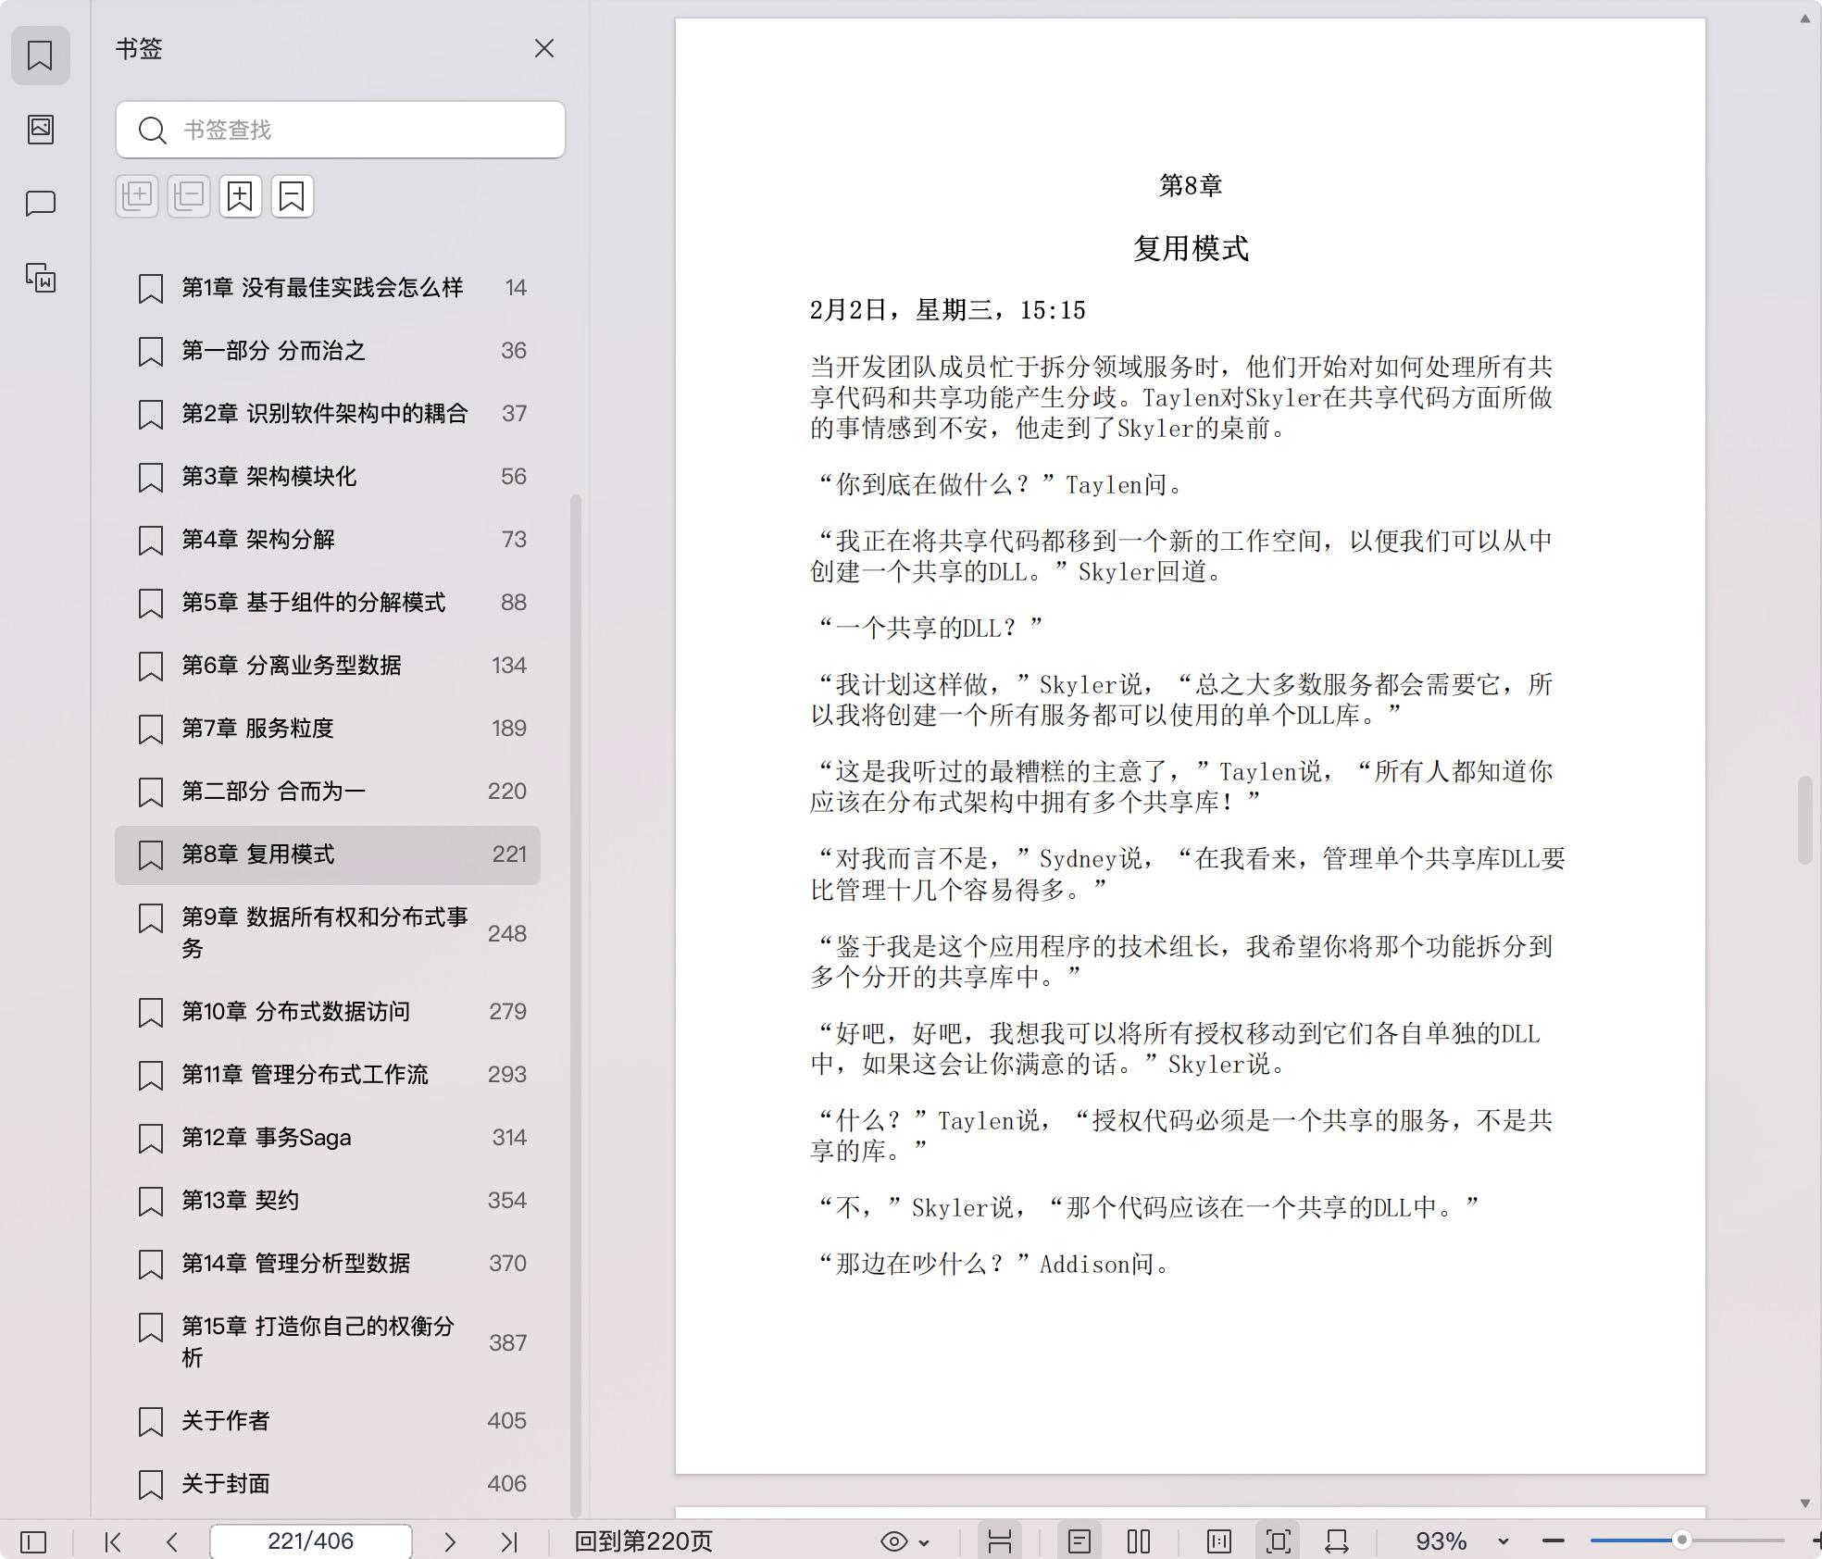Image resolution: width=1822 pixels, height=1559 pixels.
Task: Click 回到第220页 link
Action: pyautogui.click(x=644, y=1541)
